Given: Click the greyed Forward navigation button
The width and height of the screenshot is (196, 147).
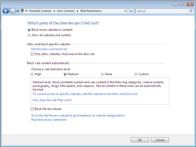Looking at the screenshot, I should coord(13,11).
